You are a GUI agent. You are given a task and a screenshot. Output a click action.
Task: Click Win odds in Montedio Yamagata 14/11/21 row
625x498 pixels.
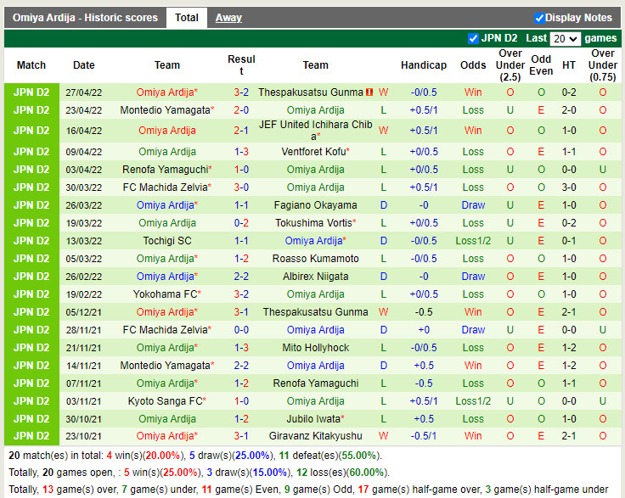coord(473,366)
